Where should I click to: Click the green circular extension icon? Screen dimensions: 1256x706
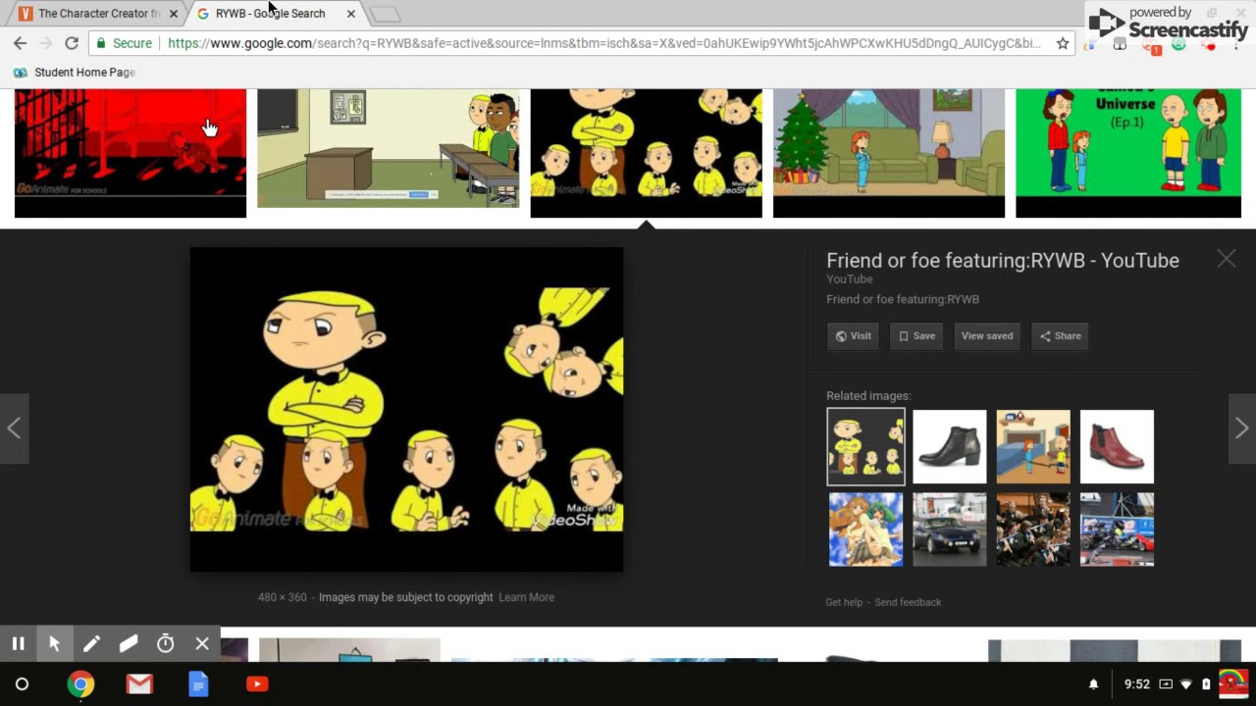click(1178, 44)
